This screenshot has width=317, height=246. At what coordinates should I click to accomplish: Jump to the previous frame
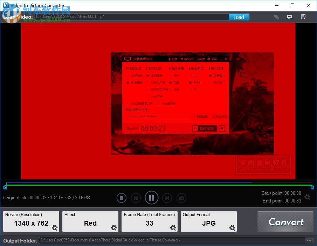[136, 198]
